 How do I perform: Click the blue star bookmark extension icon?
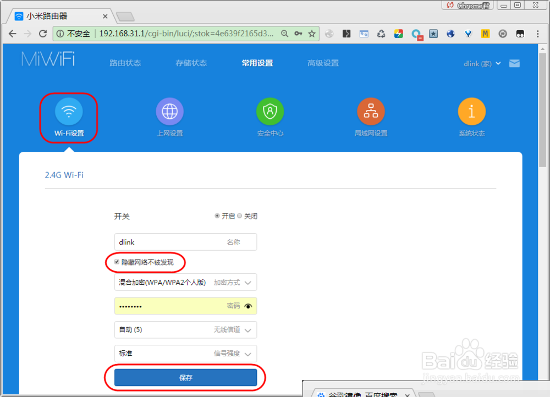point(433,34)
